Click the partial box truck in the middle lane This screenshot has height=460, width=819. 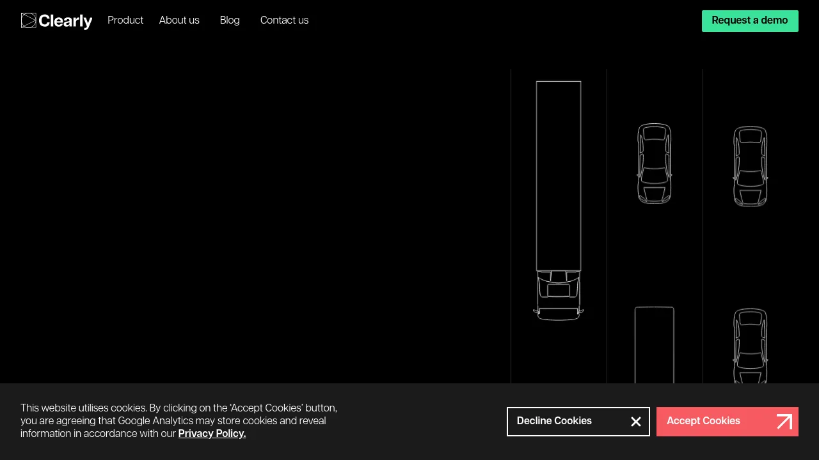click(654, 345)
